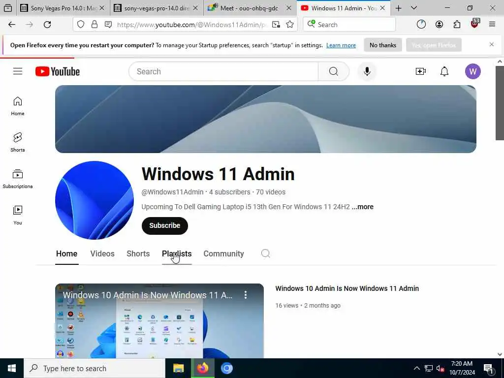The width and height of the screenshot is (504, 378).
Task: View site security padlock info
Action: point(94,25)
